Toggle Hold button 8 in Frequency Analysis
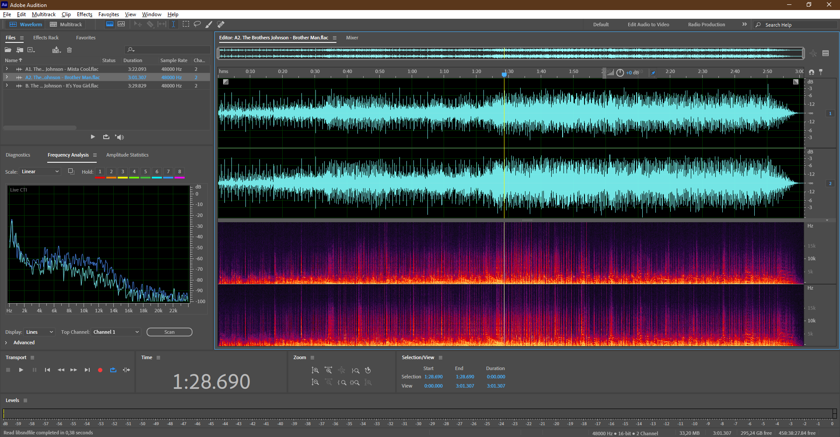Image resolution: width=840 pixels, height=437 pixels. tap(179, 172)
